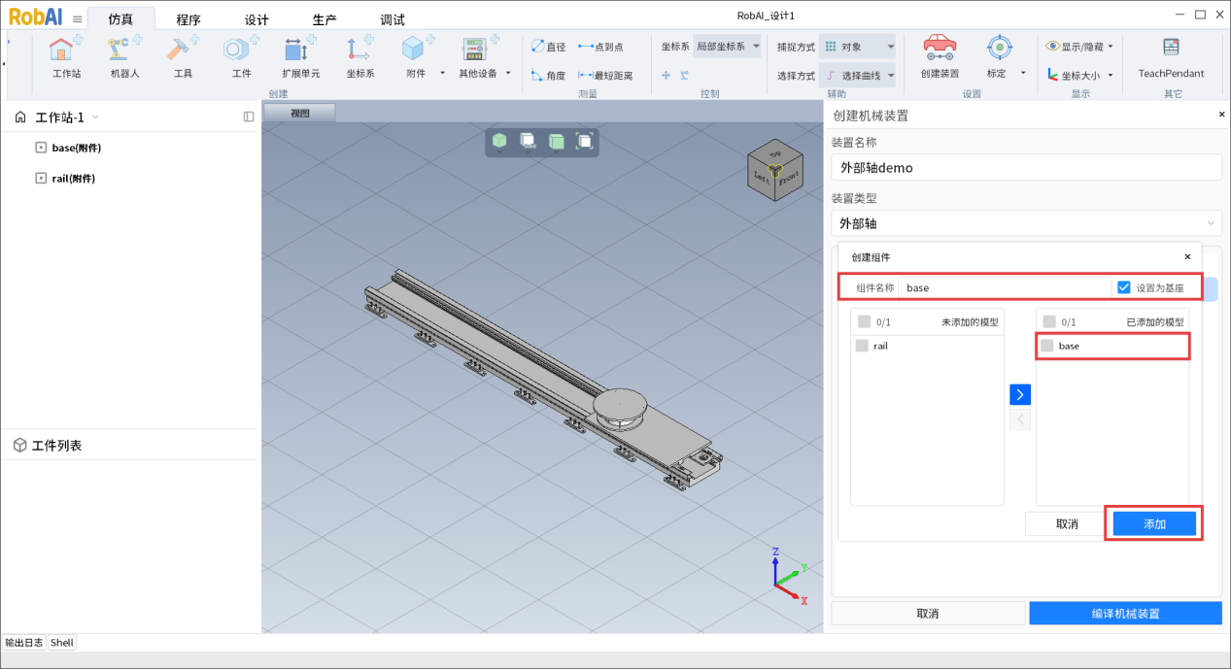Viewport: 1231px width, 669px height.
Task: Click the Solid display mode icon
Action: point(528,142)
